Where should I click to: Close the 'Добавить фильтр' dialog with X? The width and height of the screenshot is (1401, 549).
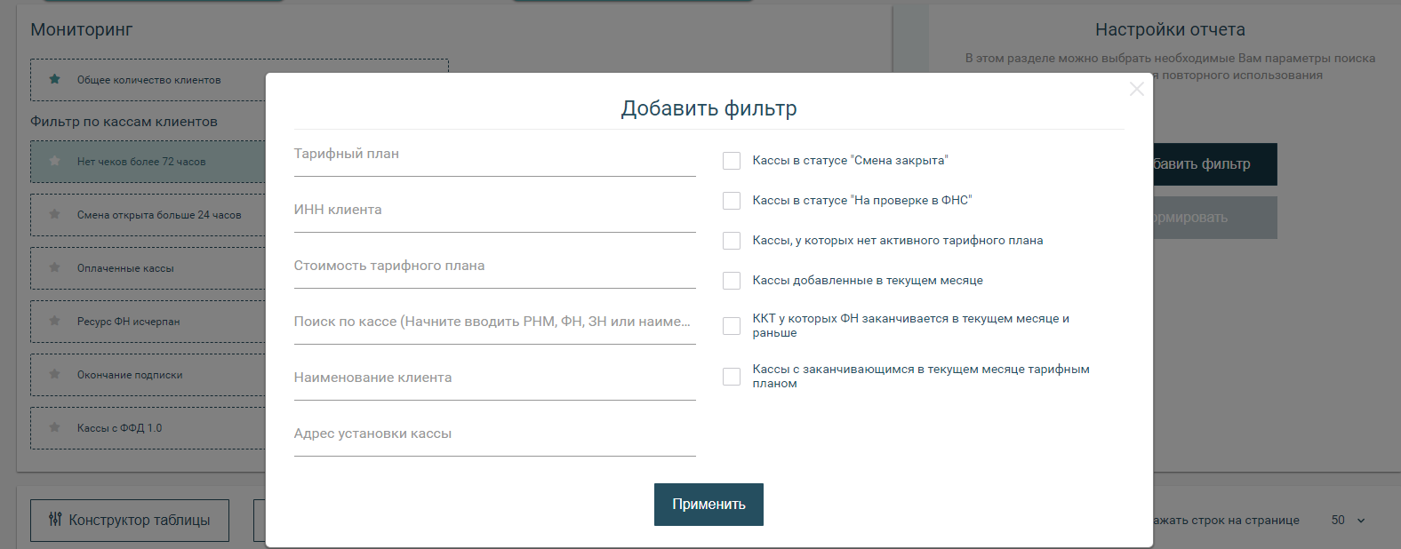point(1136,89)
